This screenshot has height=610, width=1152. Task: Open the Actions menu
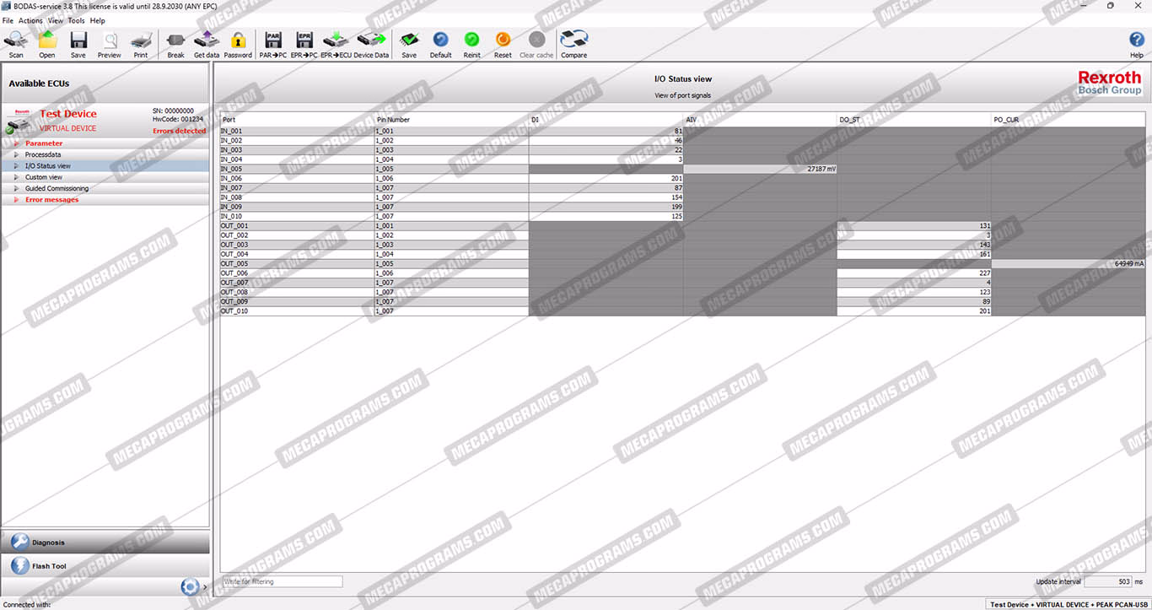pos(30,20)
